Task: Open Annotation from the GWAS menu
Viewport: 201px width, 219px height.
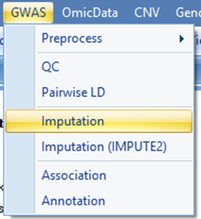Action: (99, 201)
